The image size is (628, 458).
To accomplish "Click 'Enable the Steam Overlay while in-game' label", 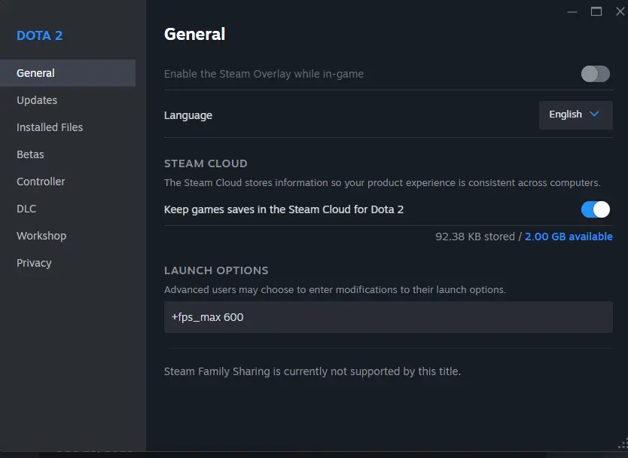I will [264, 74].
